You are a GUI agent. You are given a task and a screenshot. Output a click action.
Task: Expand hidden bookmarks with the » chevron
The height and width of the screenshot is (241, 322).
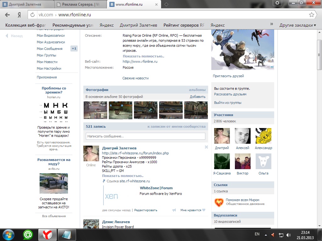271,24
